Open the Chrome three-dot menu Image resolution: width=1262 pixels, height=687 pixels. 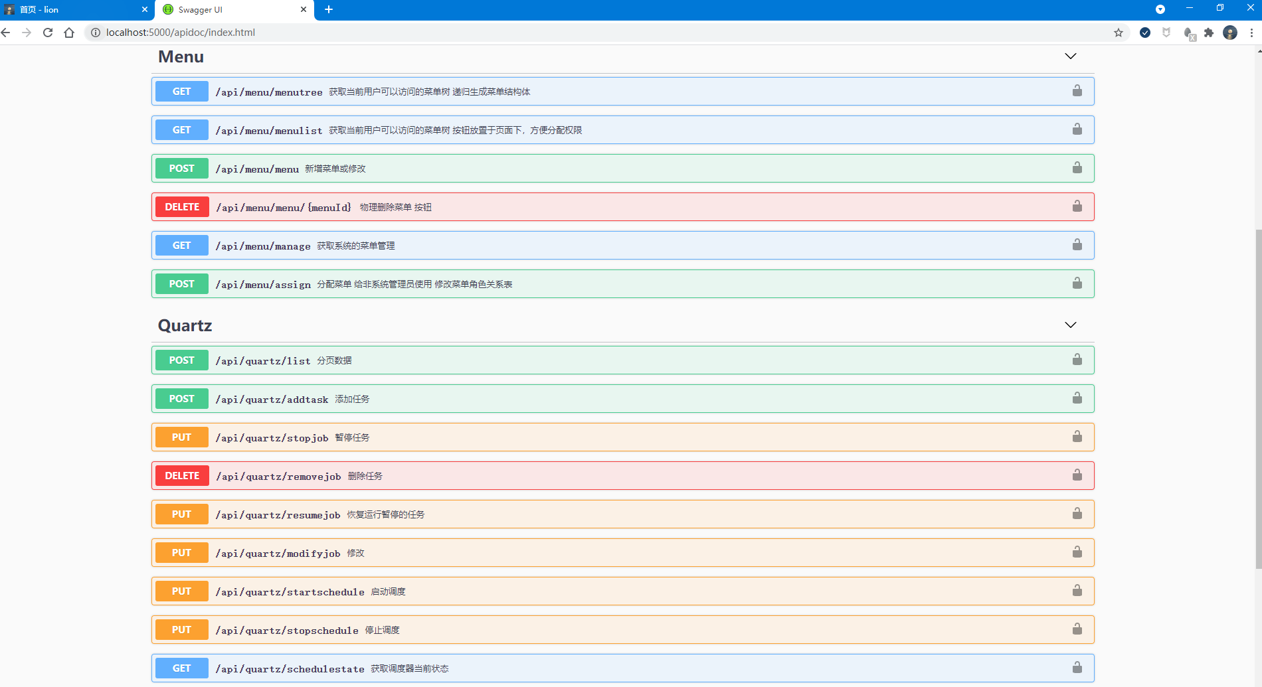pos(1251,33)
